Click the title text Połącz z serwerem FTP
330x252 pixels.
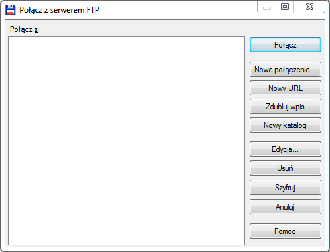click(59, 10)
